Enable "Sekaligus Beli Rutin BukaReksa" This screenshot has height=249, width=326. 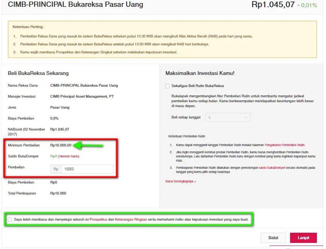(x=168, y=86)
